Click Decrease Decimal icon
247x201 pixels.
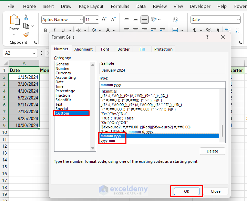237,30
